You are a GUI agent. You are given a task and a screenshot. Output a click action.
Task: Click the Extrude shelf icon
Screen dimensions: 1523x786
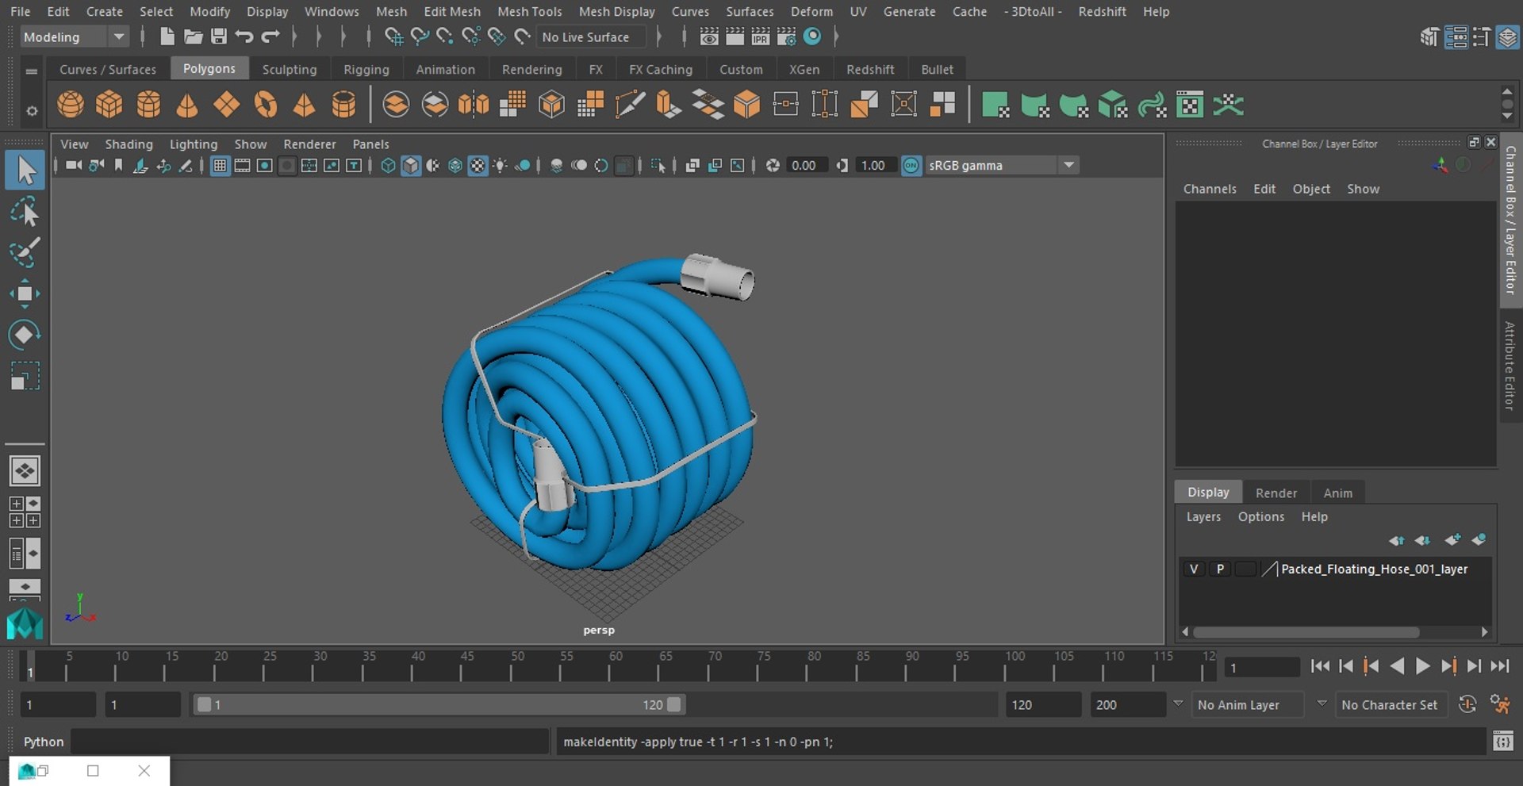(669, 105)
